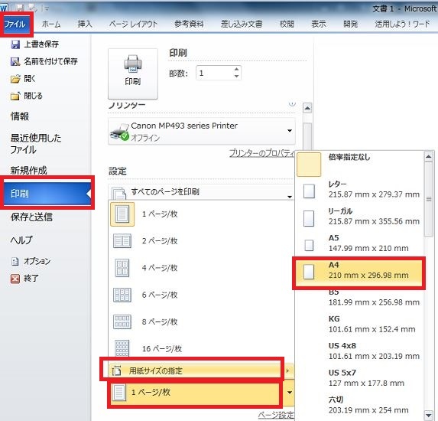Choose US 5x7 paper size
The image size is (438, 421).
point(359,377)
